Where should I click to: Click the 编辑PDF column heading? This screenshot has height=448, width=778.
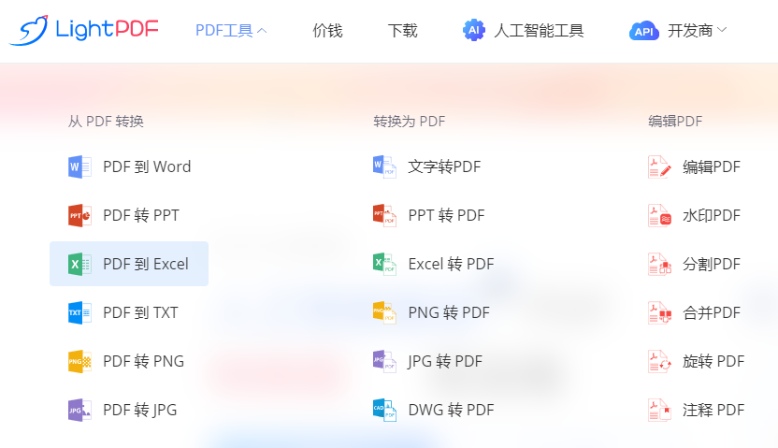(x=675, y=121)
